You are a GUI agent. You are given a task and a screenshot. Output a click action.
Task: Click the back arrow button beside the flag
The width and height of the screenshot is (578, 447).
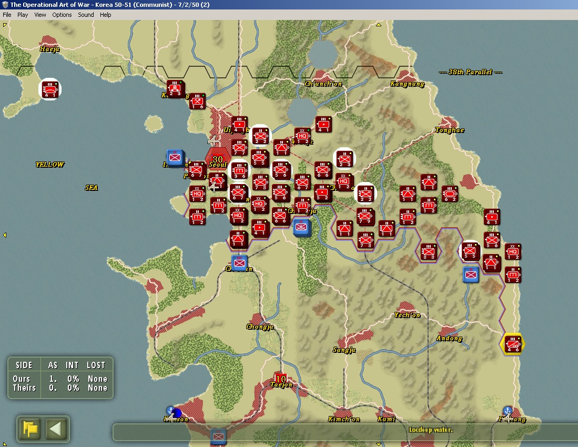(x=56, y=429)
